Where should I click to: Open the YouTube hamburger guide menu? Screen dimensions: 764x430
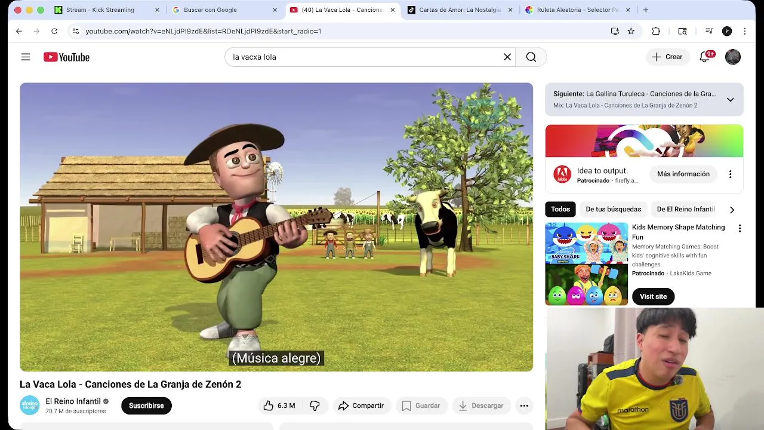pos(26,57)
